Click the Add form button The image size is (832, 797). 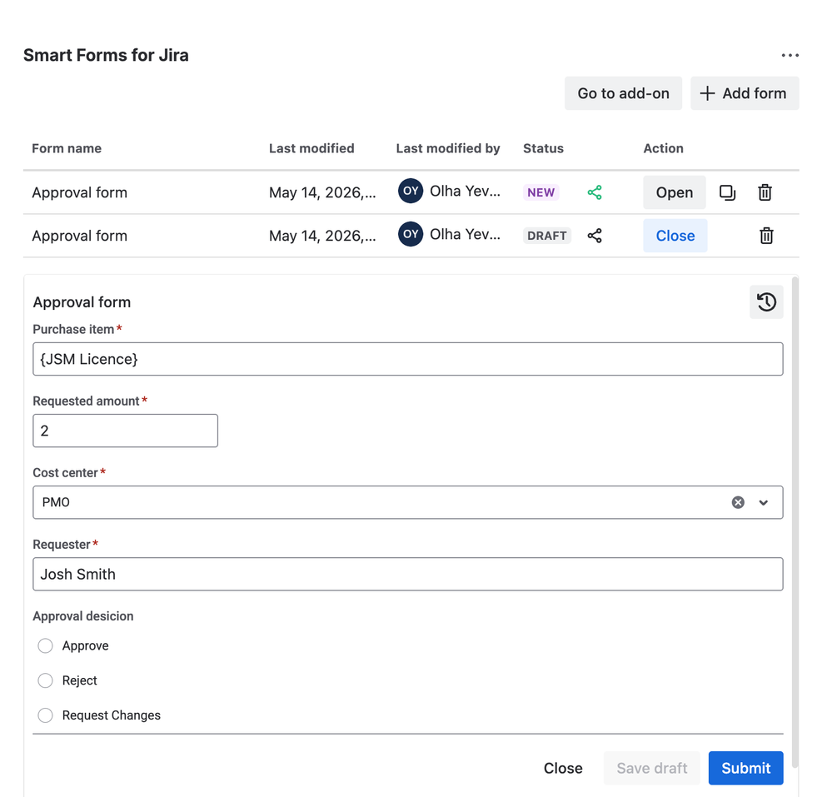pos(745,93)
